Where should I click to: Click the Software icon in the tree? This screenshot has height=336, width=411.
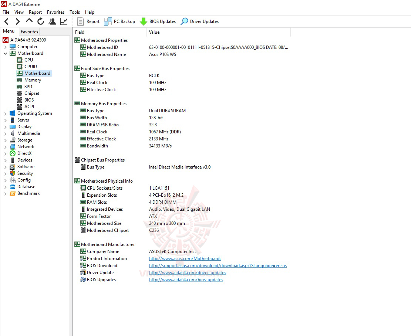coord(12,167)
